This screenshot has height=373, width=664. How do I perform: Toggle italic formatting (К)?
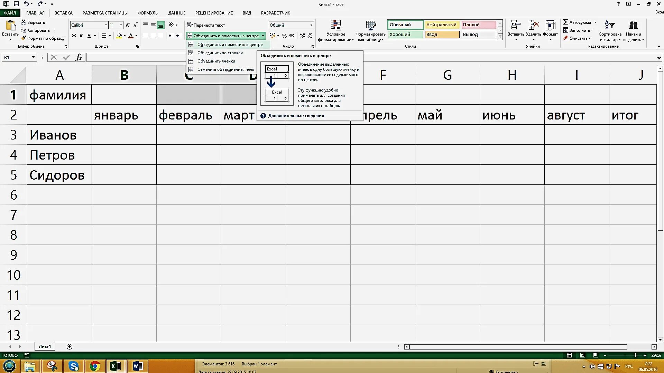pos(81,36)
